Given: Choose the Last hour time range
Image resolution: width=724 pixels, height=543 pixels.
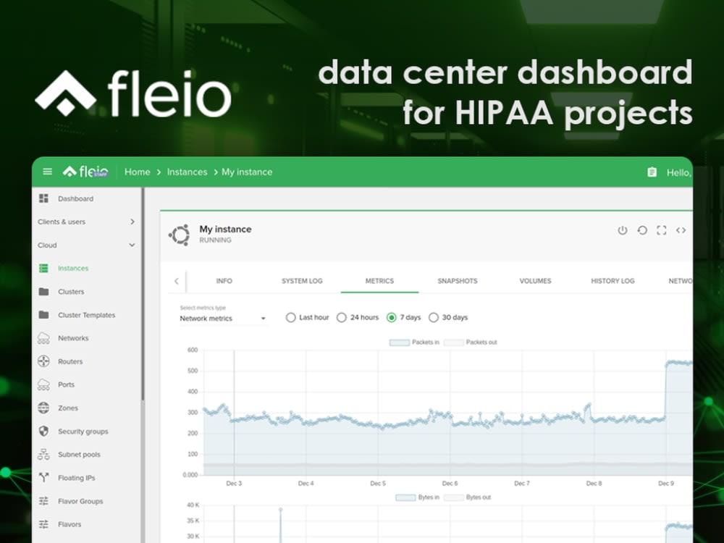Looking at the screenshot, I should (291, 317).
